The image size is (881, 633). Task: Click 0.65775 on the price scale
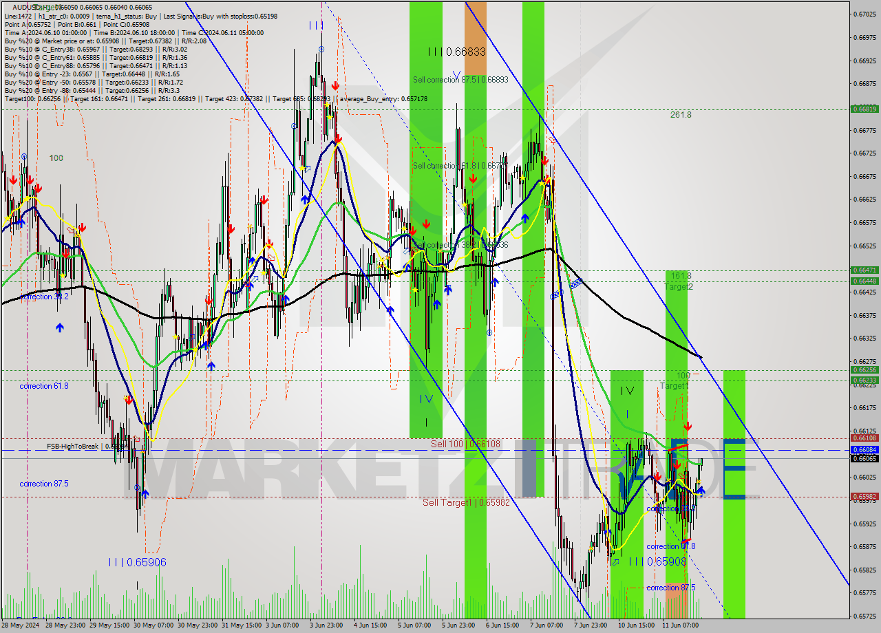pyautogui.click(x=864, y=593)
